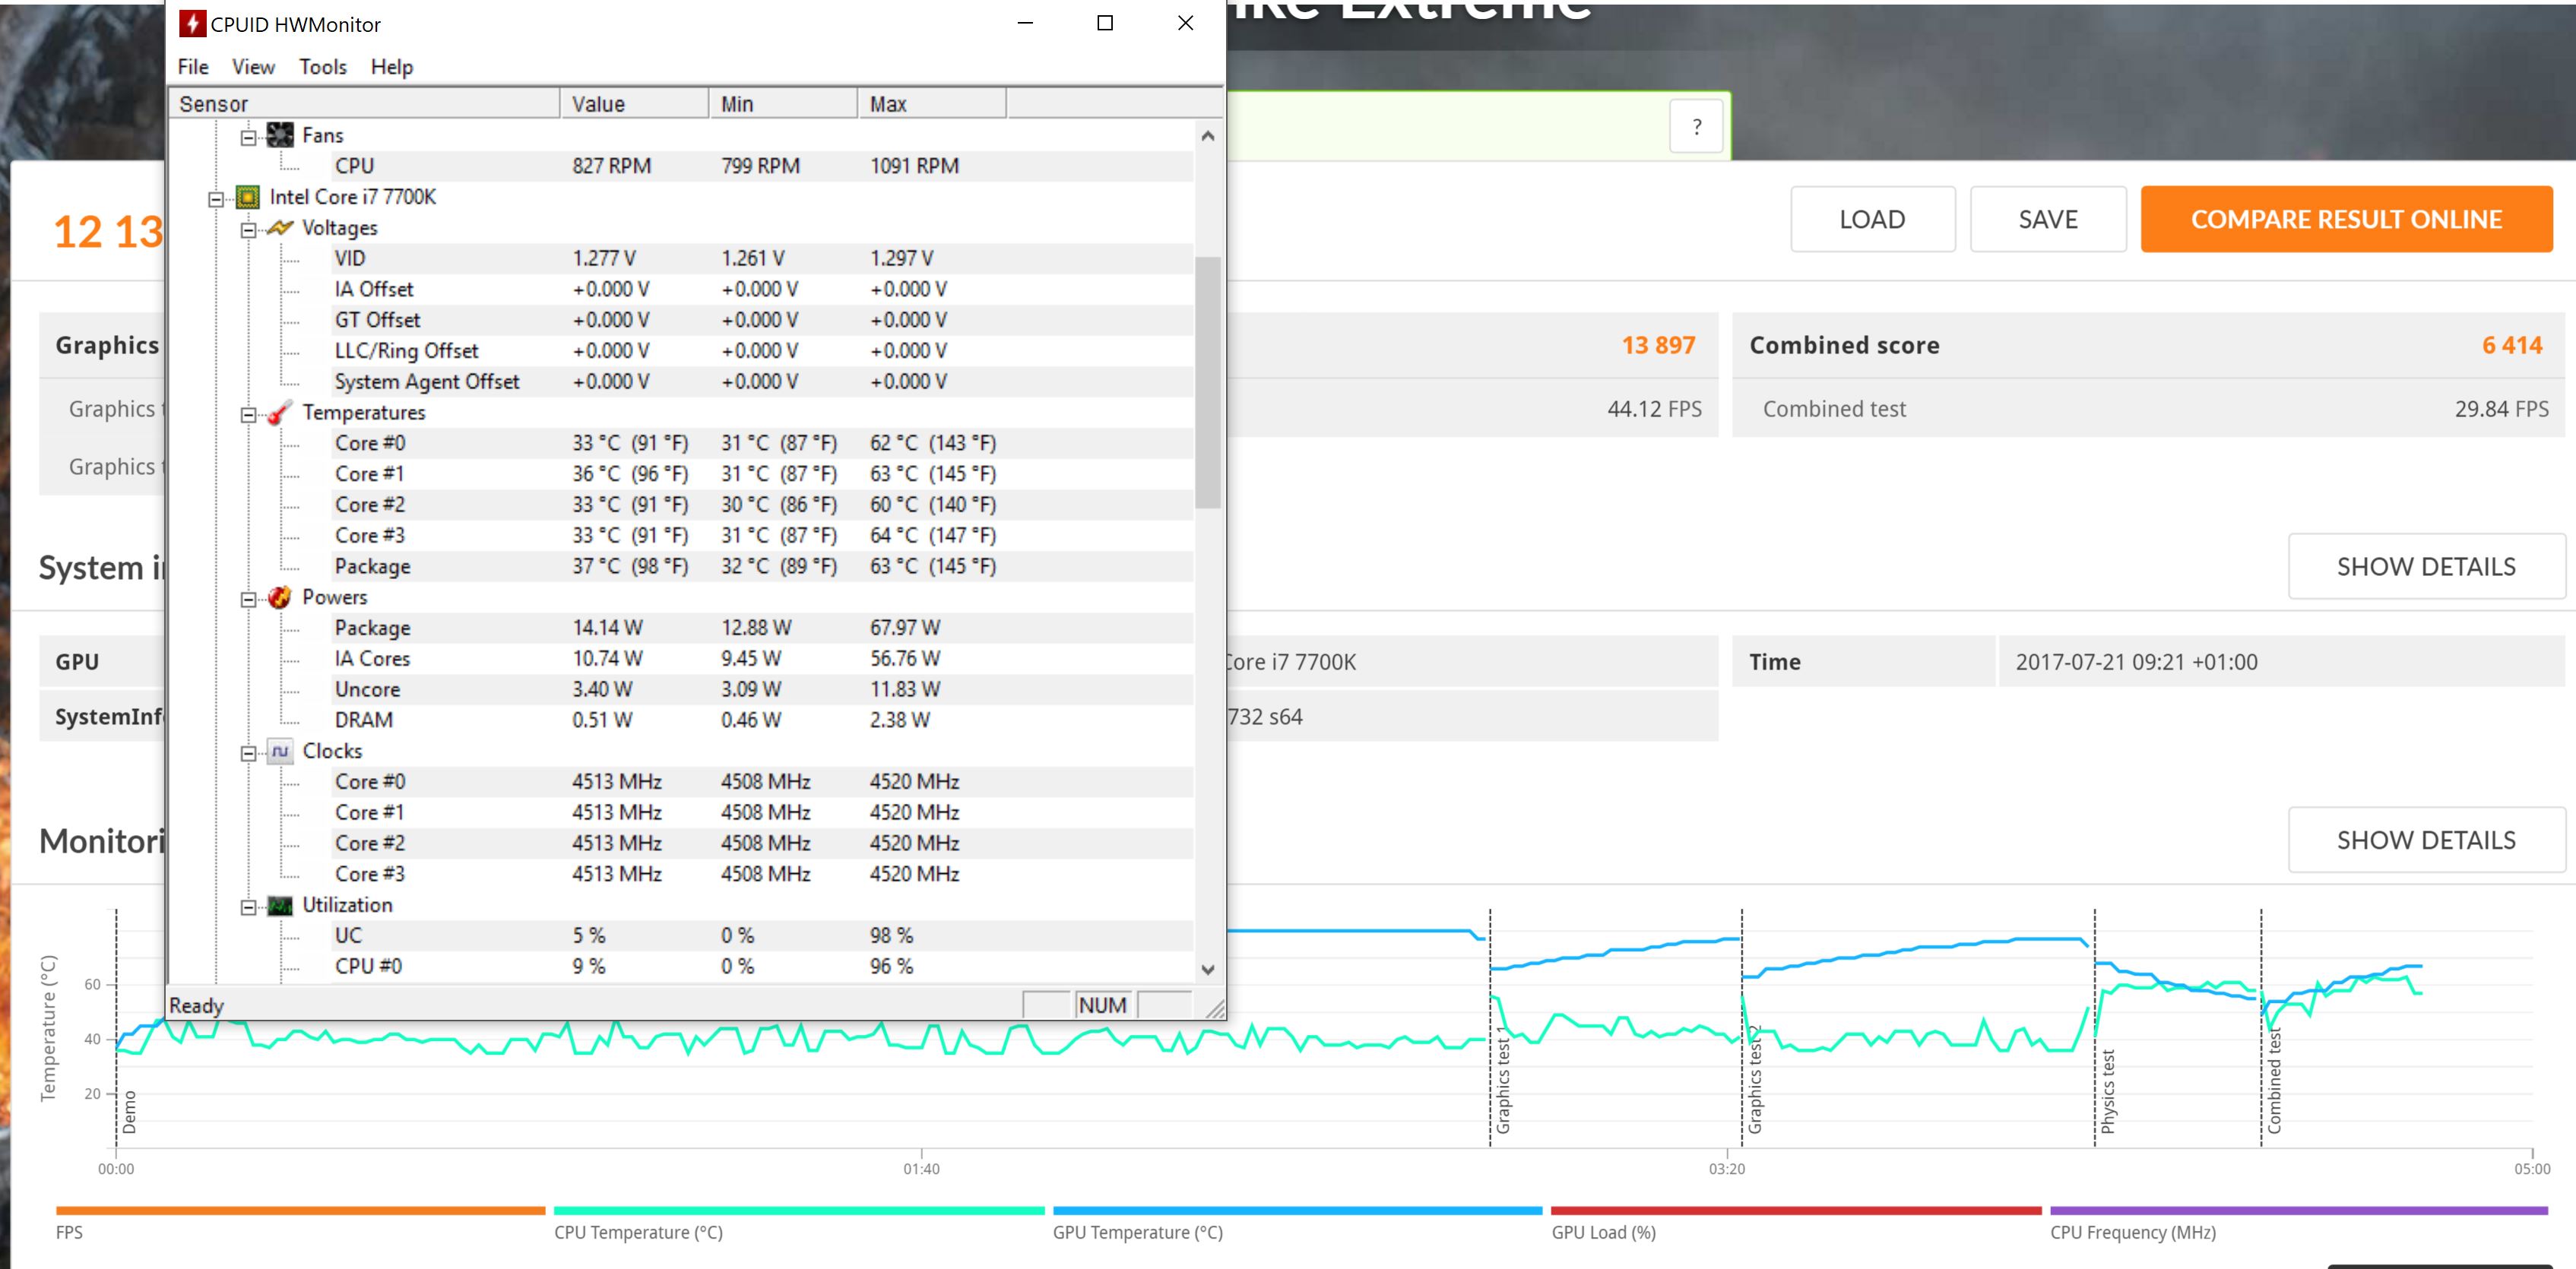Image resolution: width=2576 pixels, height=1269 pixels.
Task: Click the scroll down arrow in HWMonitor
Action: pyautogui.click(x=1207, y=969)
